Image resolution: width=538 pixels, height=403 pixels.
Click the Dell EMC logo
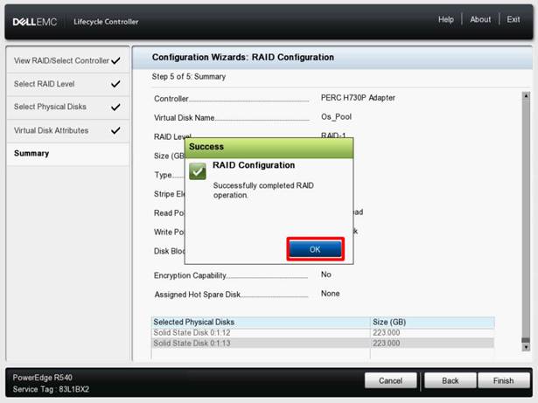coord(35,22)
